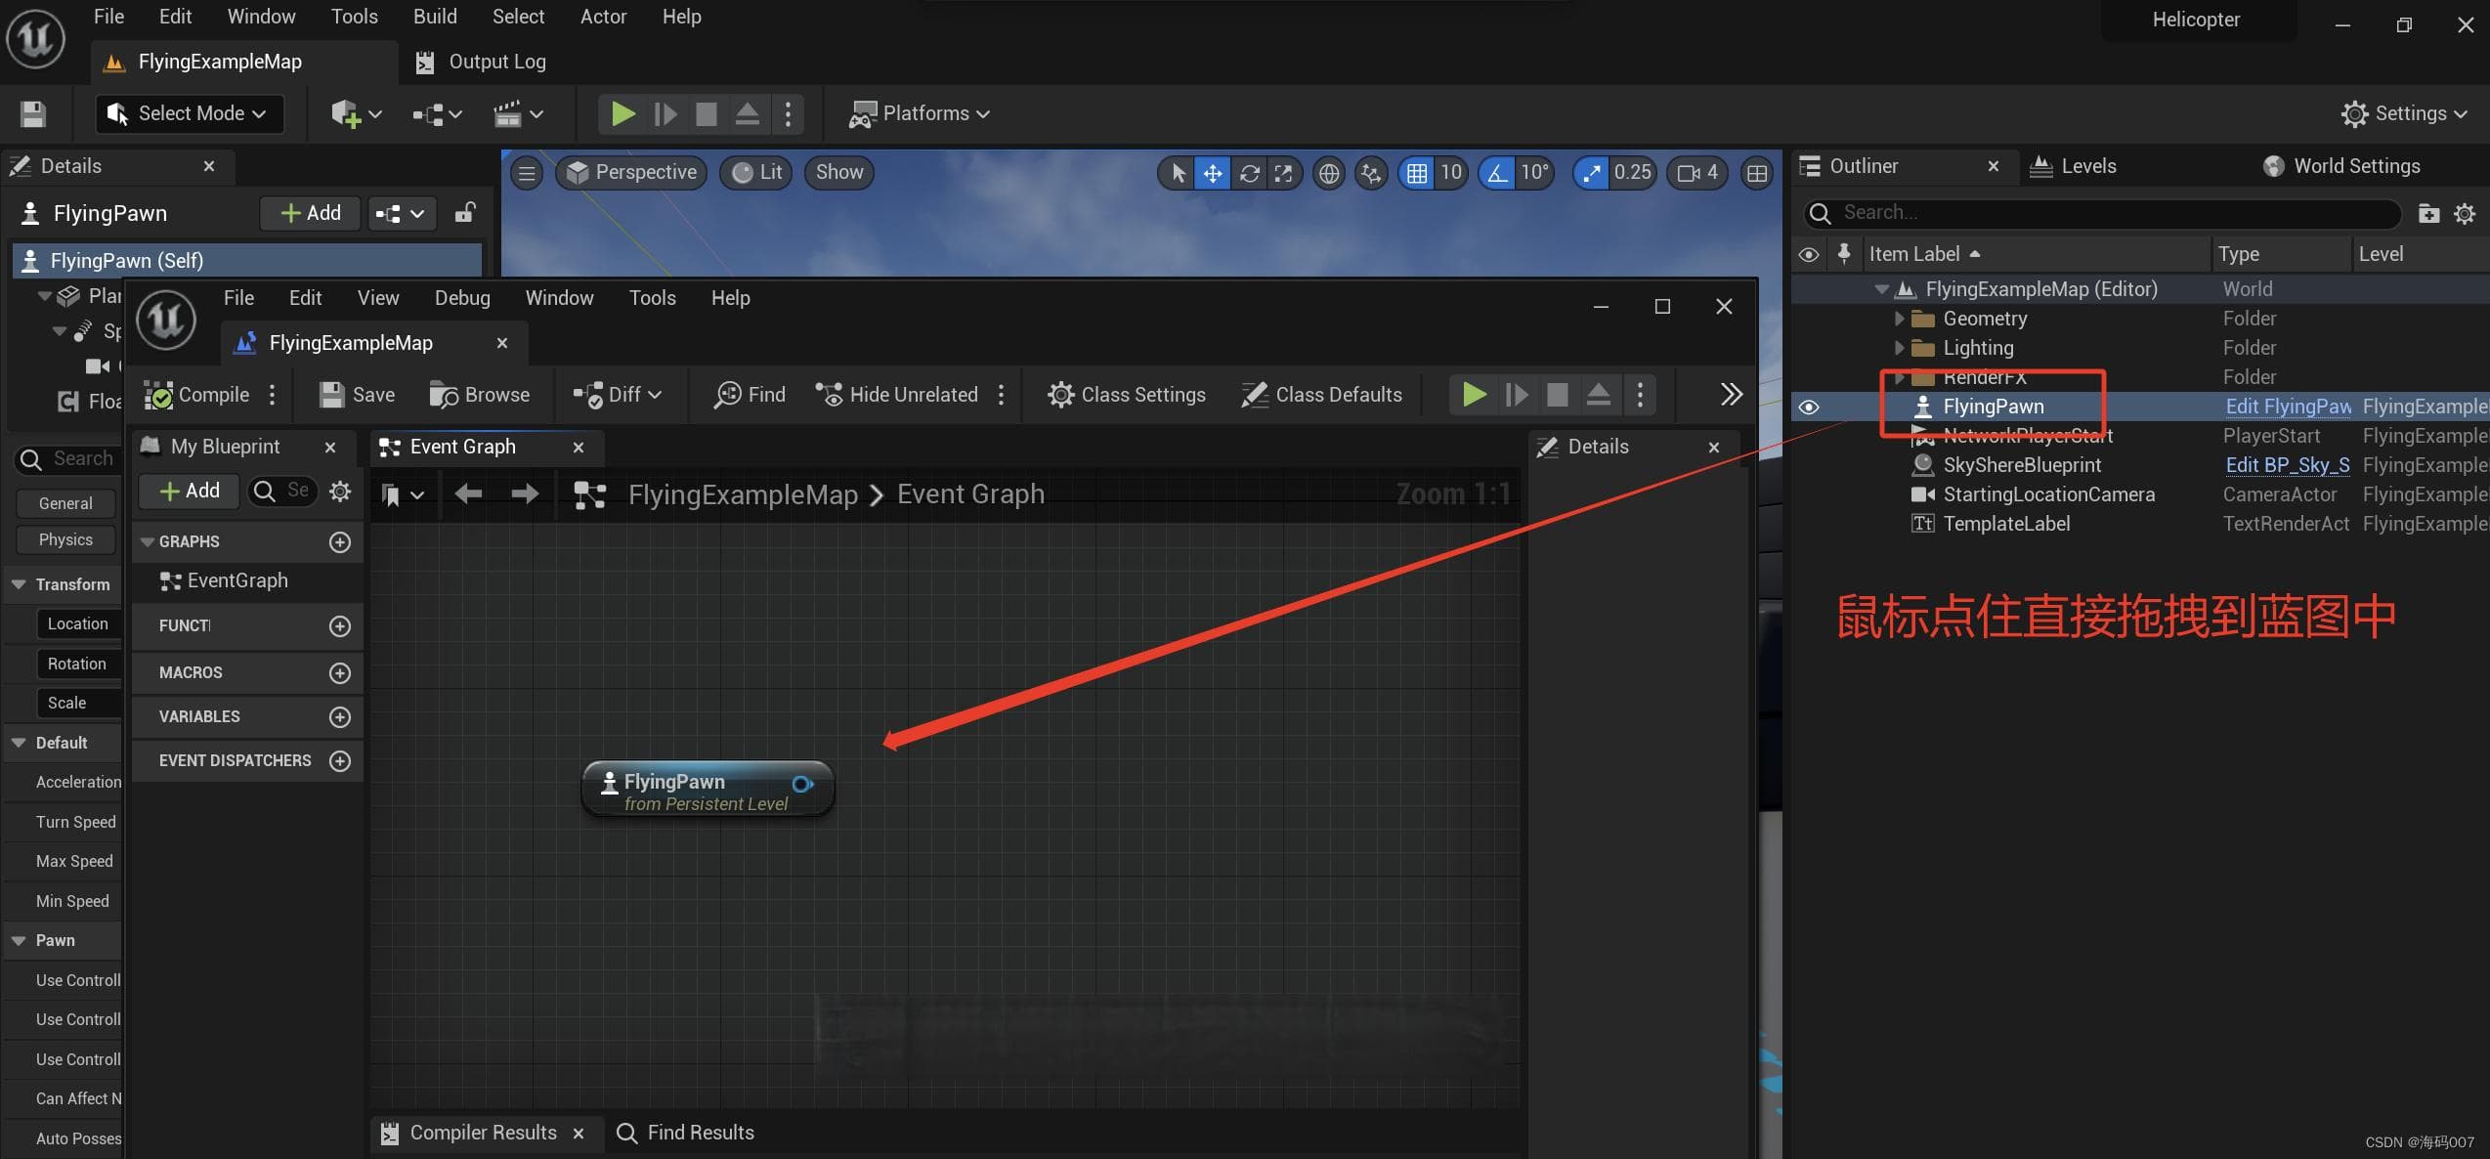2490x1159 pixels.
Task: Click Compile in blueprint editor
Action: pos(198,395)
